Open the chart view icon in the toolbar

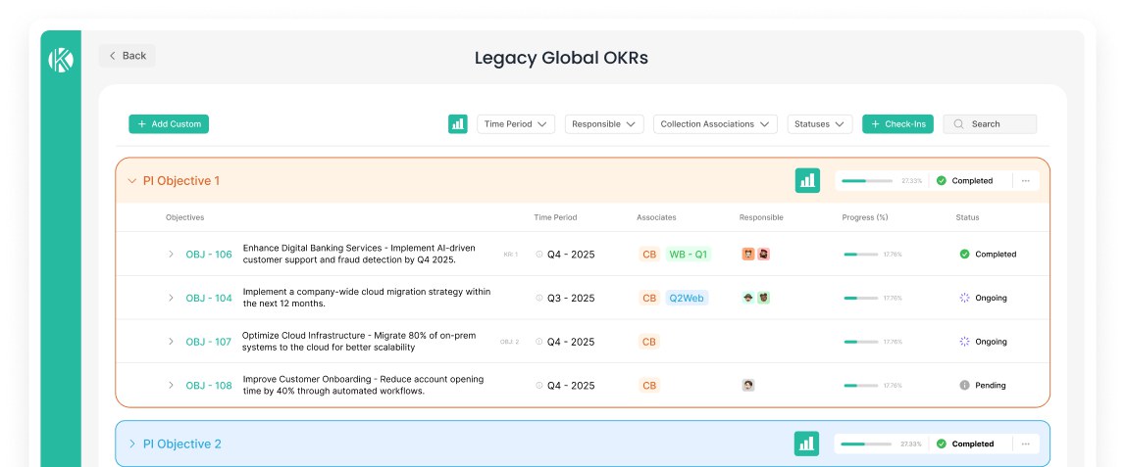(457, 124)
